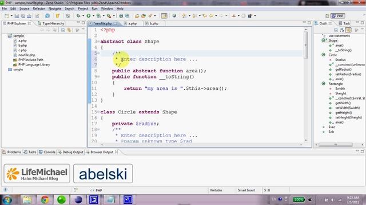Click the Windows Start button

tap(7, 200)
